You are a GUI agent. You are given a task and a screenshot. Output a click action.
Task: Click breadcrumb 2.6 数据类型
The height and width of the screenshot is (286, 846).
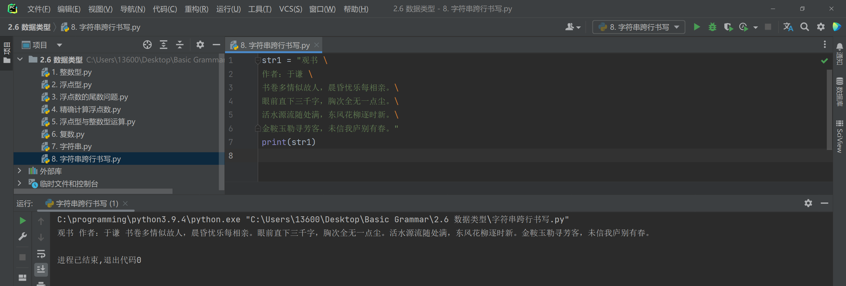pos(29,27)
